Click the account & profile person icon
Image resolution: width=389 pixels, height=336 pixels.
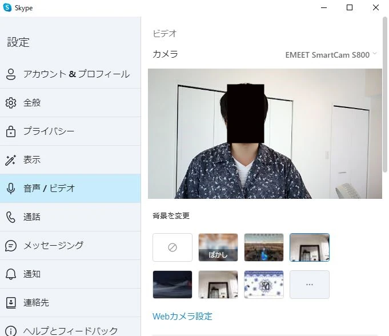tap(10, 74)
